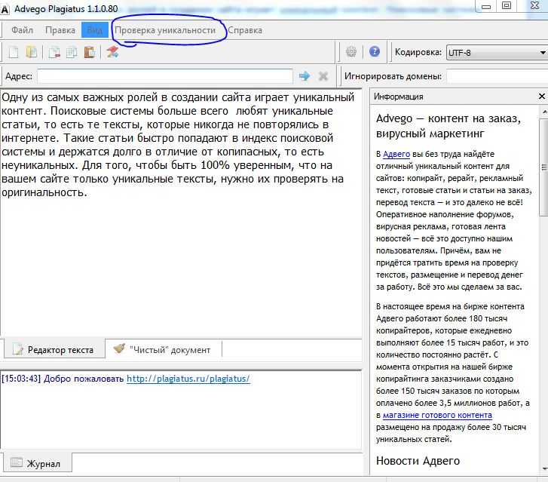548x482 pixels.
Task: Switch to the Редактор текста tab
Action: [54, 349]
